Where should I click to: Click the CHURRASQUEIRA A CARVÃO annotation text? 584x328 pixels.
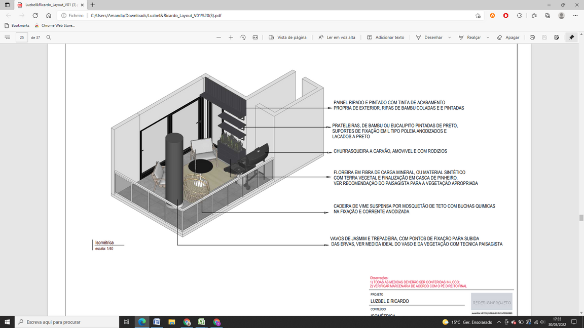[x=390, y=151]
